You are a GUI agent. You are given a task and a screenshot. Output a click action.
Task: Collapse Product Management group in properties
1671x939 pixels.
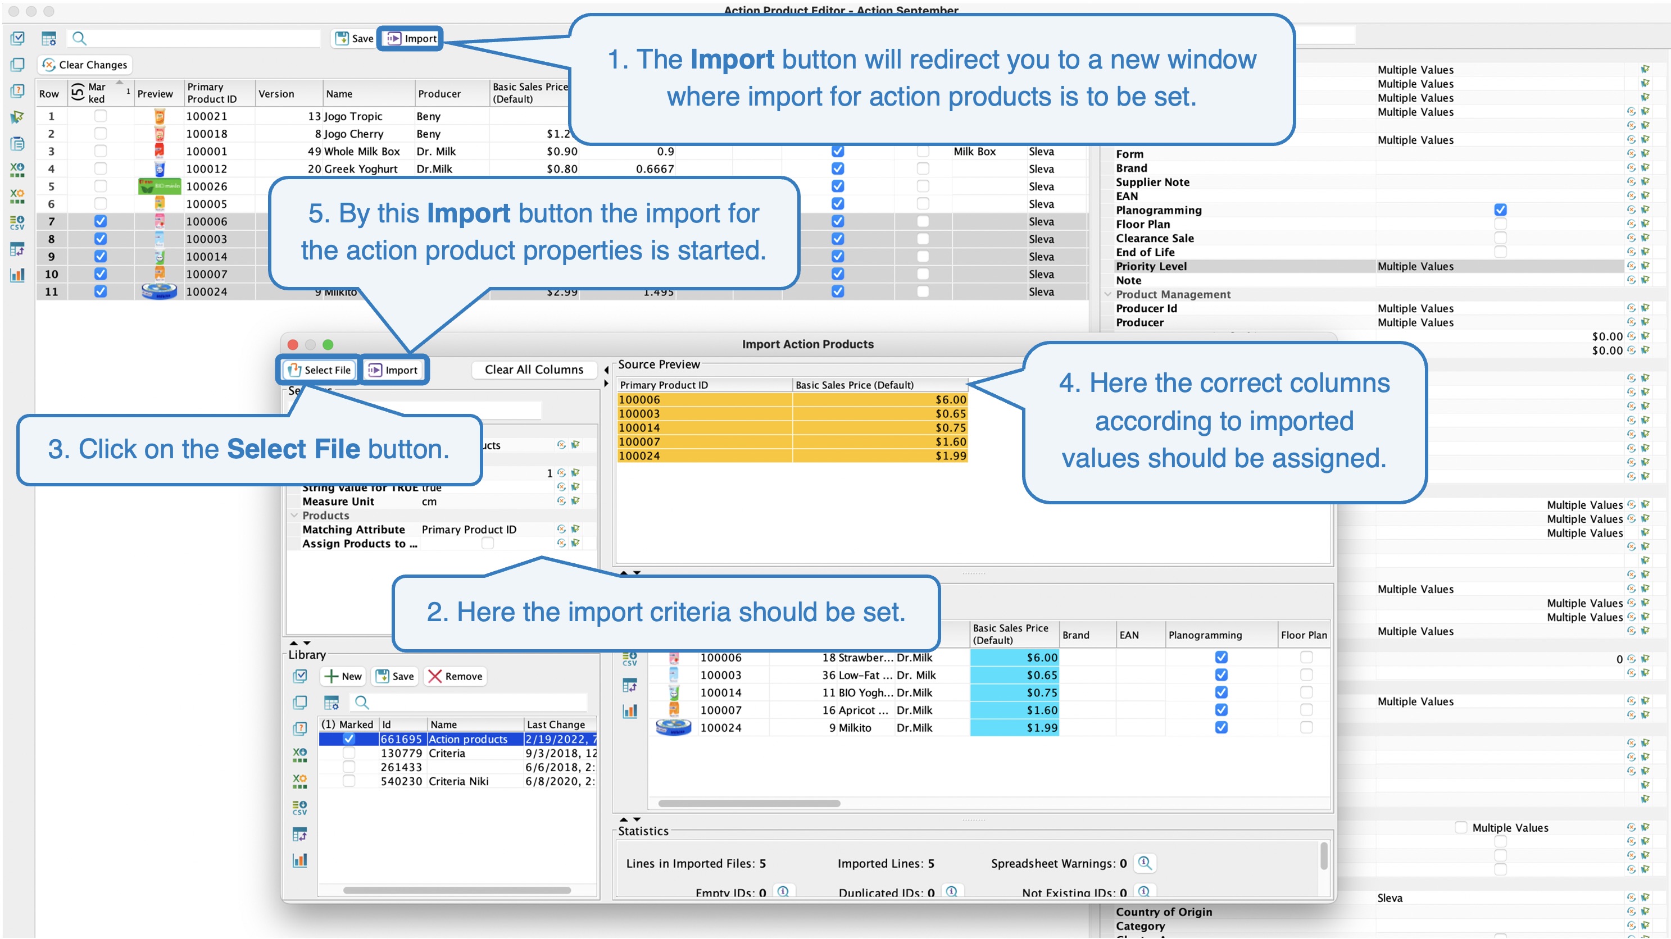[x=1108, y=294]
